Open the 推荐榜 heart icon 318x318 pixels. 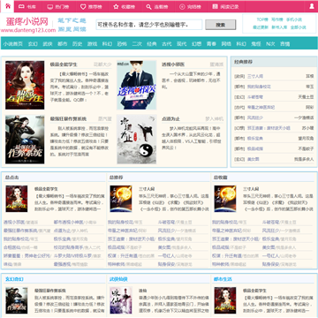83,6
